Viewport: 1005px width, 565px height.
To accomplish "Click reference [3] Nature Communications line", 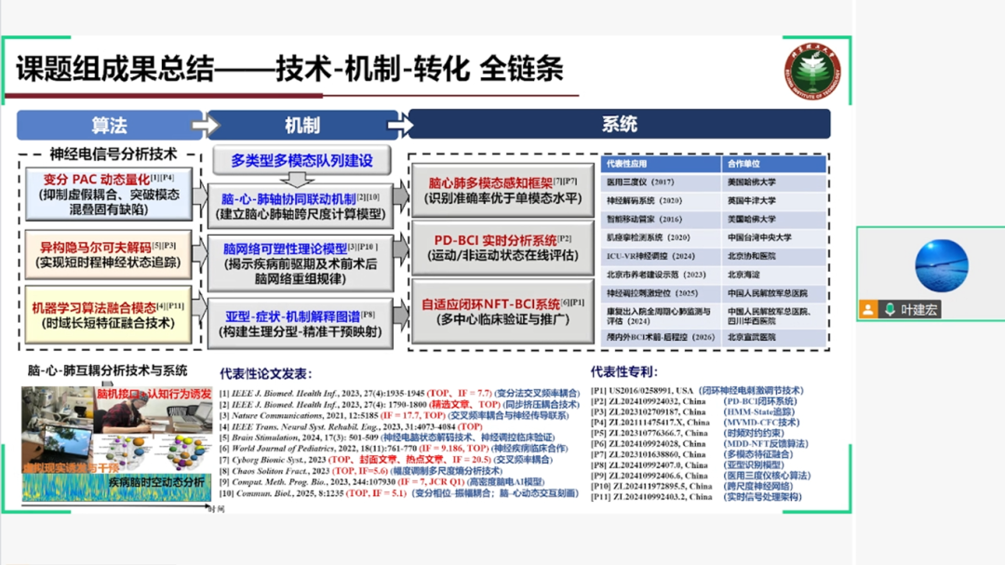I will pos(395,415).
